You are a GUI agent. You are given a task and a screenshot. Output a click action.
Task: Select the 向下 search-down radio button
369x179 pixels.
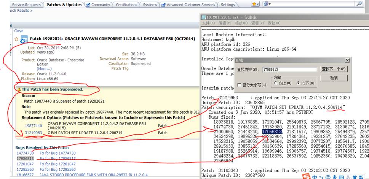299,83
